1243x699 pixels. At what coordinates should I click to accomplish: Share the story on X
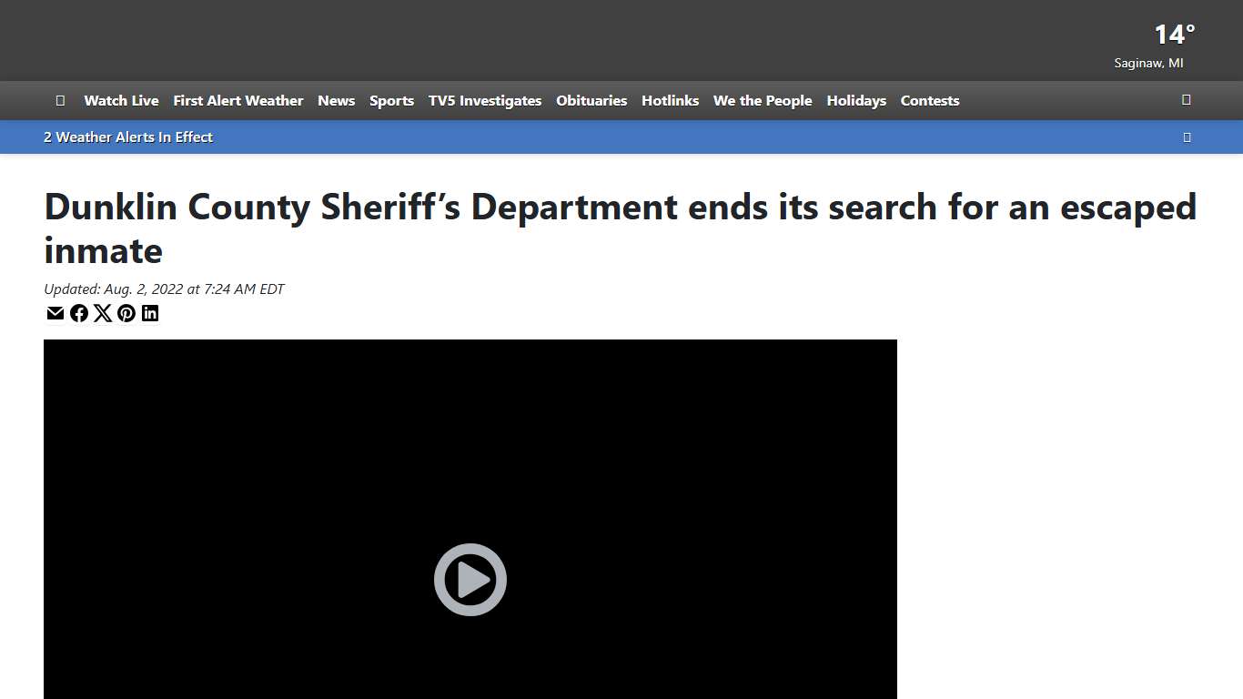tap(103, 313)
